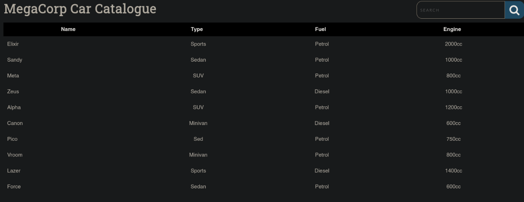Screen dimensions: 524x202
Task: Select the Vroom row name
Action: point(15,155)
